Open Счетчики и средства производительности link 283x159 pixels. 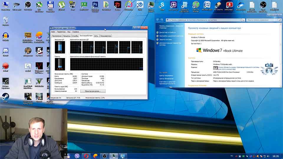(x=167, y=82)
